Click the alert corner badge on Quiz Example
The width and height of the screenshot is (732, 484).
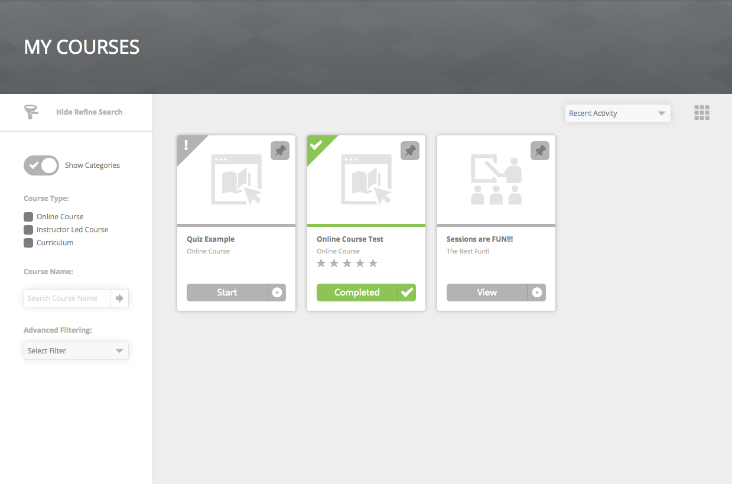pos(187,145)
